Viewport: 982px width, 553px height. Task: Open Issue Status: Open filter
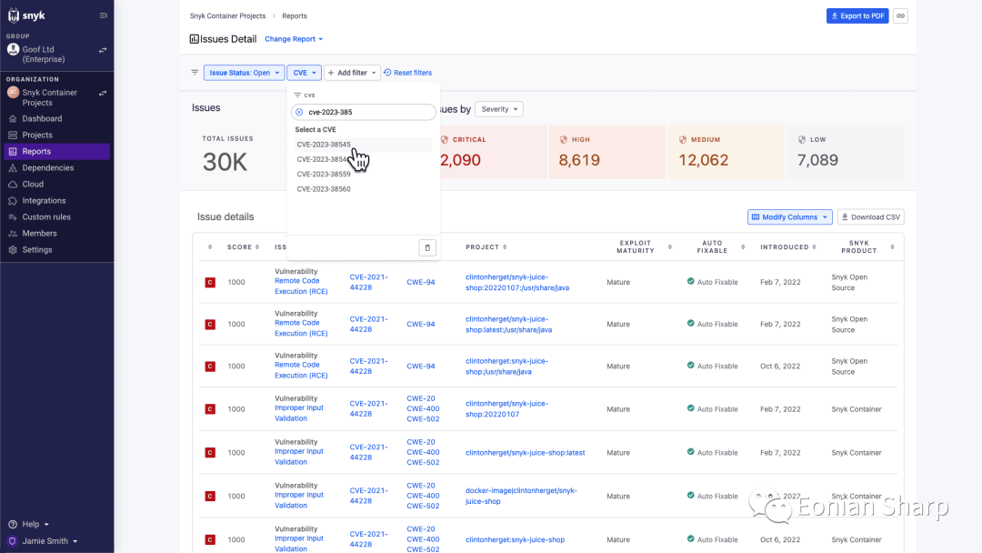coord(244,73)
